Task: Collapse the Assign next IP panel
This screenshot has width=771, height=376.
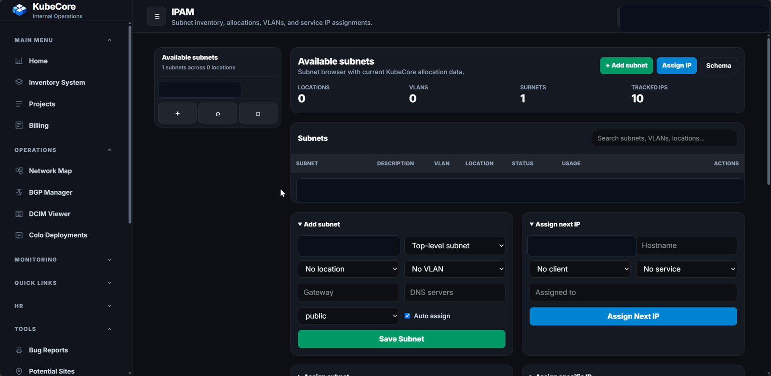Action: point(555,224)
